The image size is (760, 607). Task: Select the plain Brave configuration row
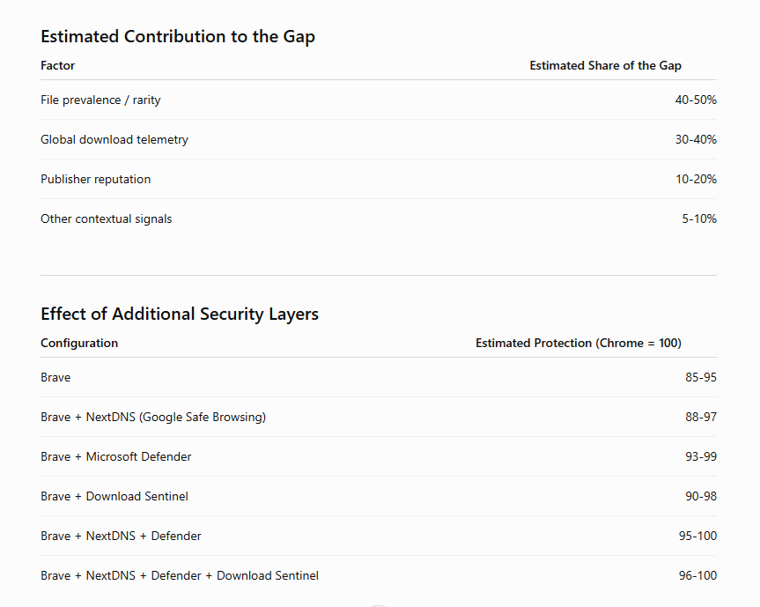pyautogui.click(x=379, y=378)
